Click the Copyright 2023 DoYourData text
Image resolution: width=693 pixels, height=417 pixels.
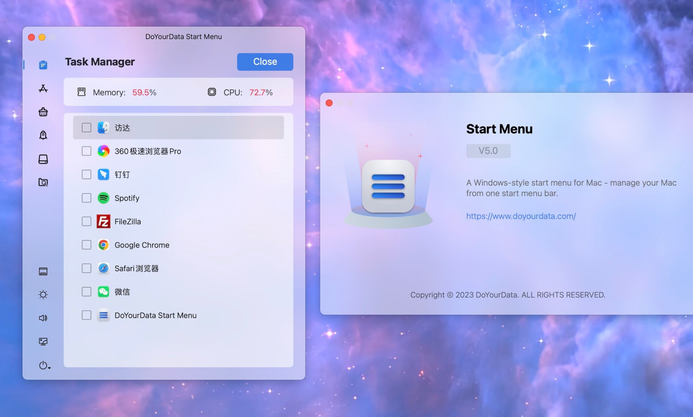[508, 295]
